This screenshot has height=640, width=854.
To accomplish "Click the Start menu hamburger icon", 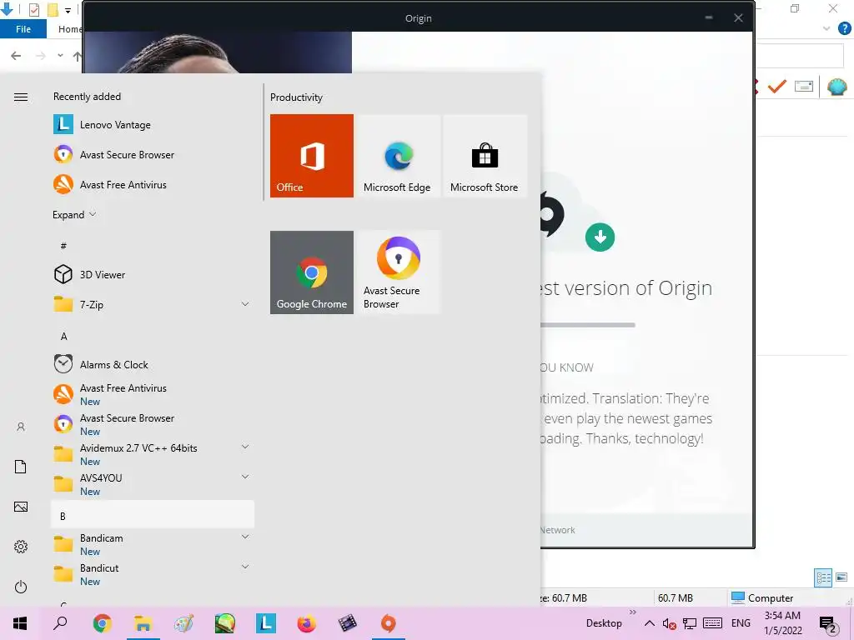I will point(21,97).
